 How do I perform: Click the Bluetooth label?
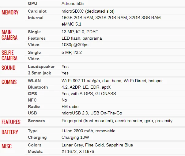tap(38, 87)
